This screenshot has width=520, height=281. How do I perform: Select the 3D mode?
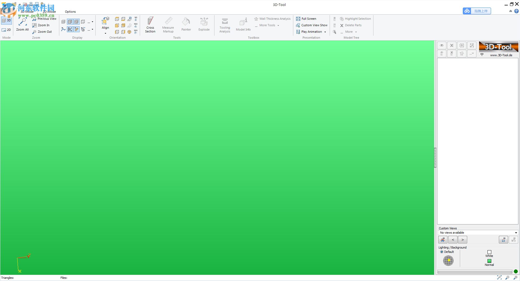[x=6, y=20]
